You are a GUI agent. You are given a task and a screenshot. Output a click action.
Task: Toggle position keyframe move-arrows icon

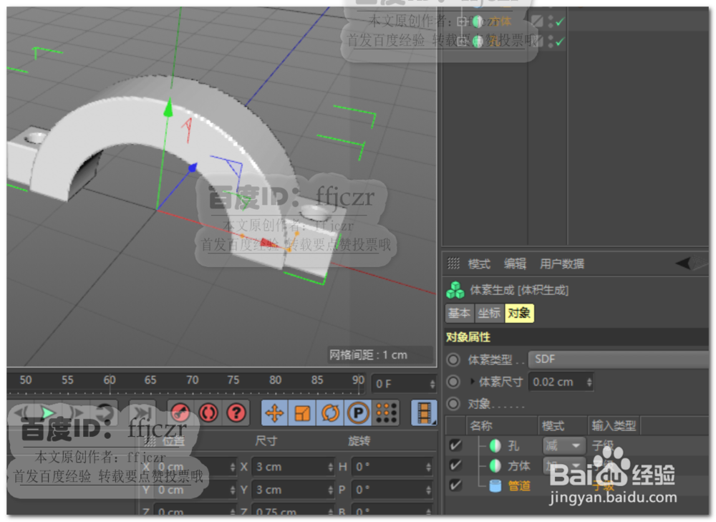274,413
